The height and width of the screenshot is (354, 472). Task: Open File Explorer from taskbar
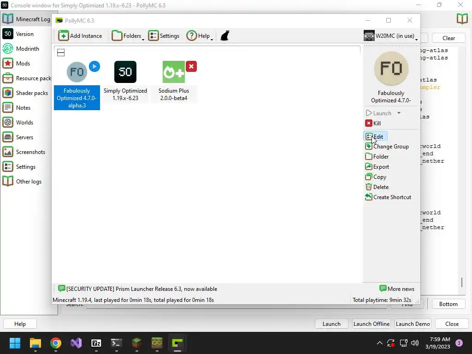point(35,343)
